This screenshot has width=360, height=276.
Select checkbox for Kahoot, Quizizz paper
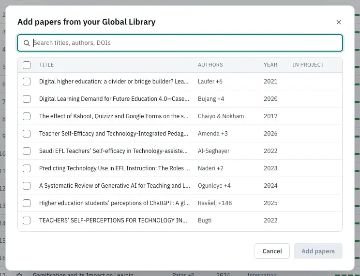point(27,116)
